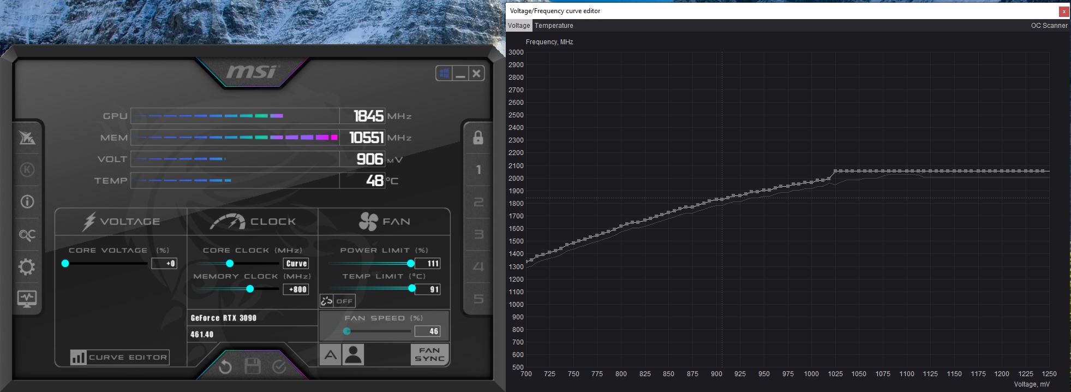Click the Core Voltage slider handle
The height and width of the screenshot is (392, 1071).
coord(65,263)
